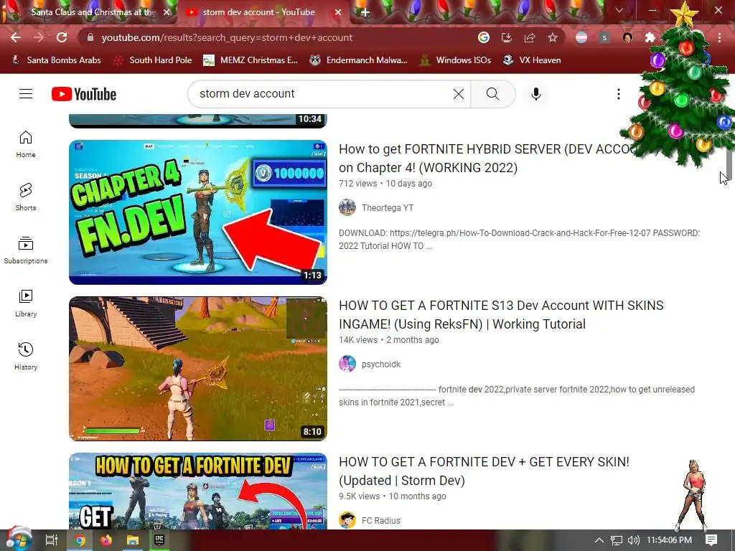Open Library in sidebar
Image resolution: width=735 pixels, height=551 pixels.
pos(26,303)
